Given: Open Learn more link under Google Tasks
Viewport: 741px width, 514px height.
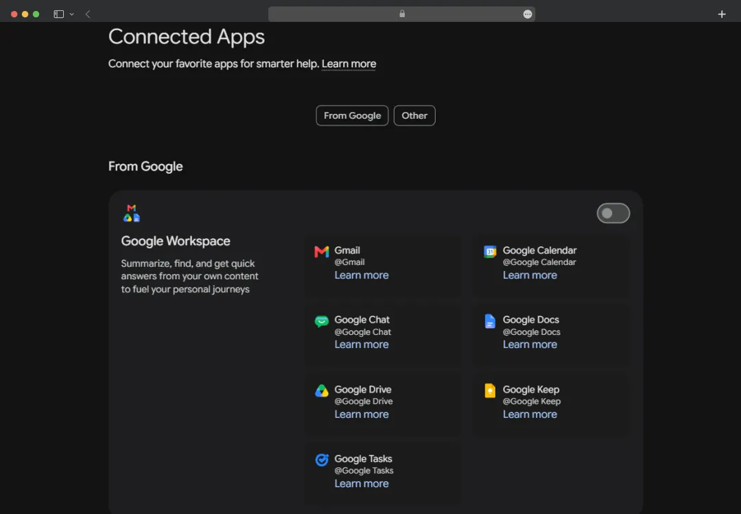Looking at the screenshot, I should point(362,484).
